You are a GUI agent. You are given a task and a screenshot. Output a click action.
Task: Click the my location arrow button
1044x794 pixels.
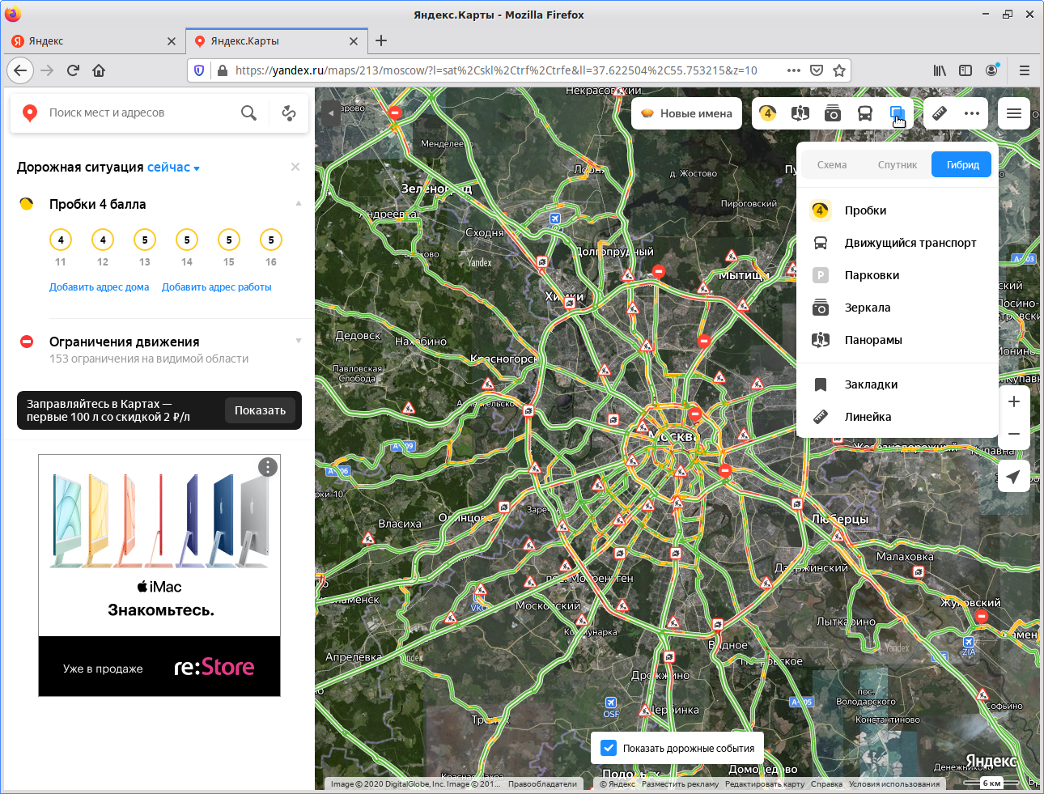pos(1013,476)
